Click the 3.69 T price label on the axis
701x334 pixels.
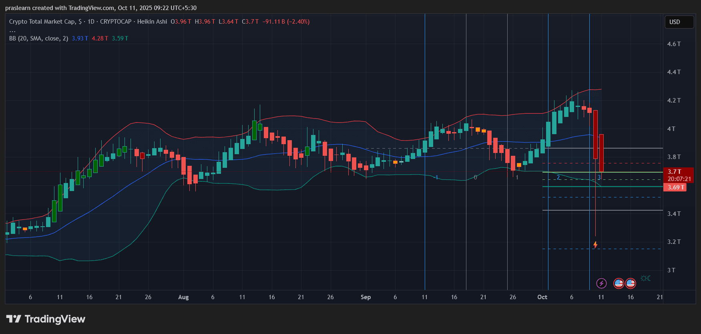pos(675,187)
